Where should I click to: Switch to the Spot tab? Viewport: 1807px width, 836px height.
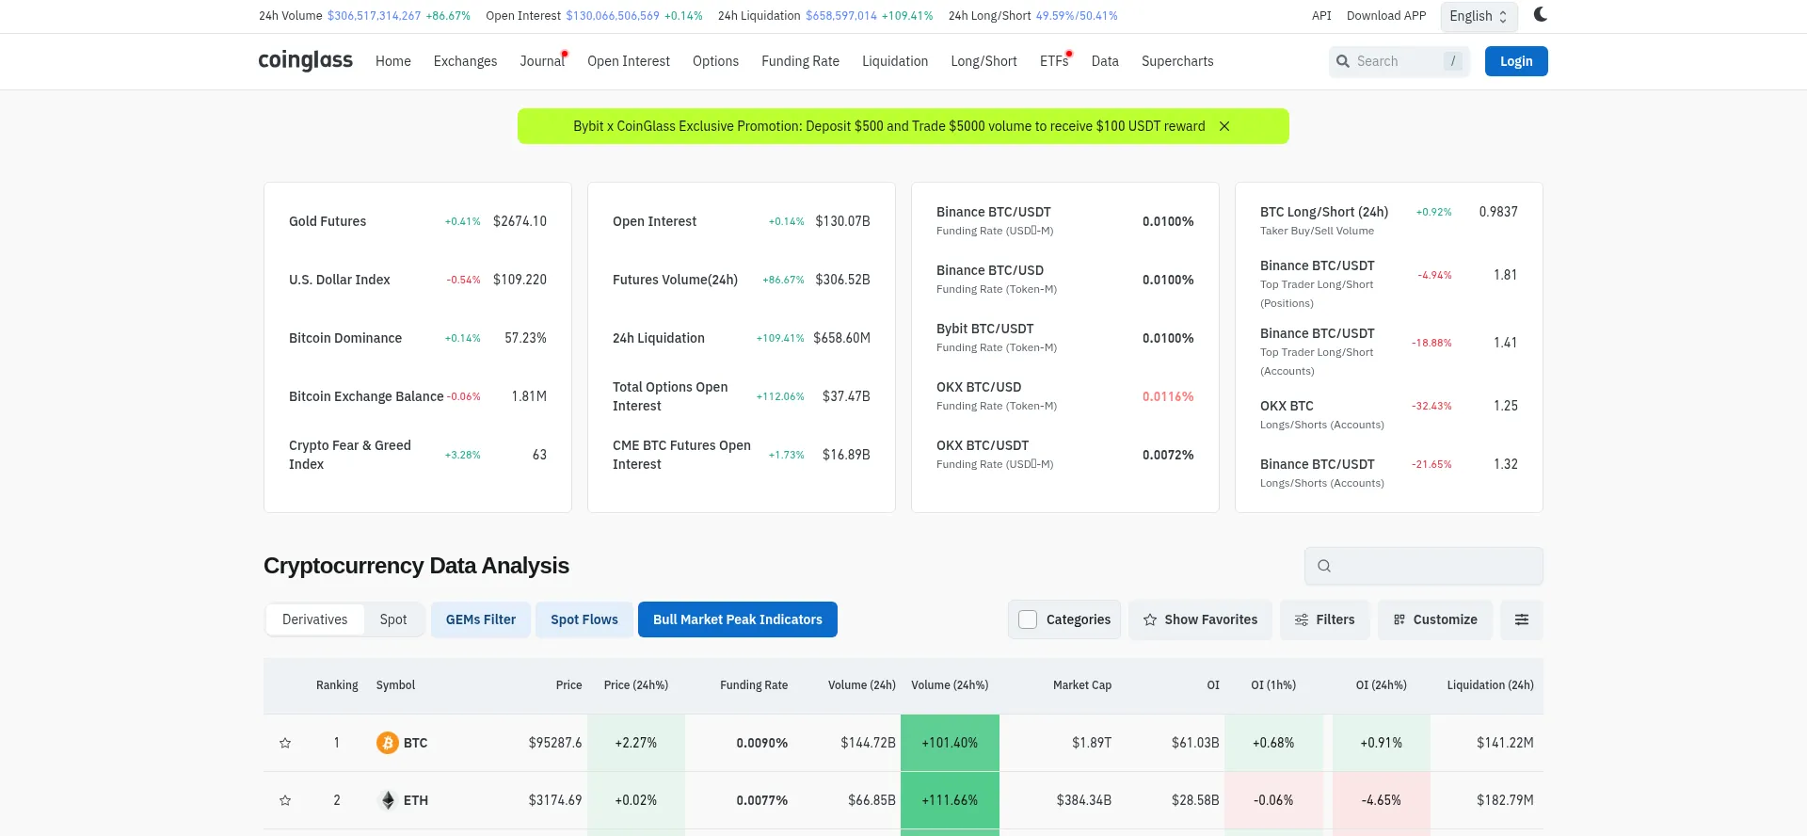point(393,619)
